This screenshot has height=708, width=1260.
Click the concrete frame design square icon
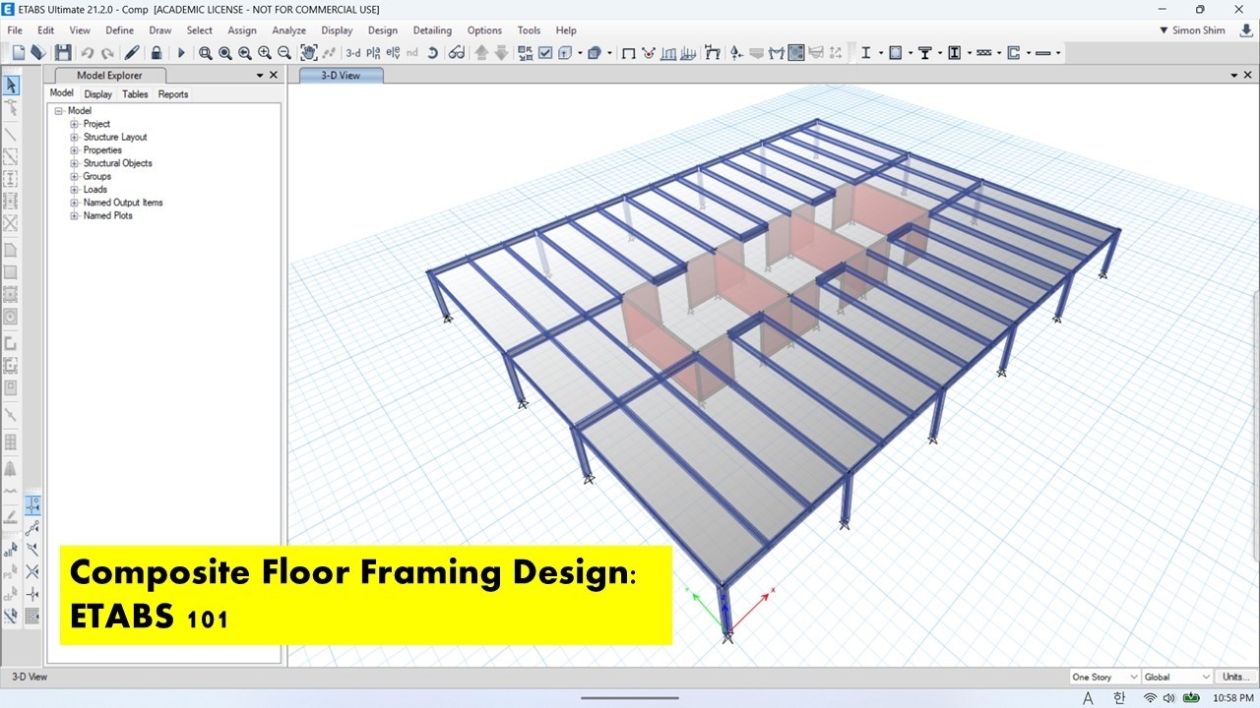[895, 53]
